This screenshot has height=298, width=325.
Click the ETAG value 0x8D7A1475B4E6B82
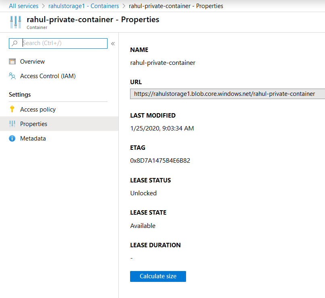pyautogui.click(x=160, y=161)
